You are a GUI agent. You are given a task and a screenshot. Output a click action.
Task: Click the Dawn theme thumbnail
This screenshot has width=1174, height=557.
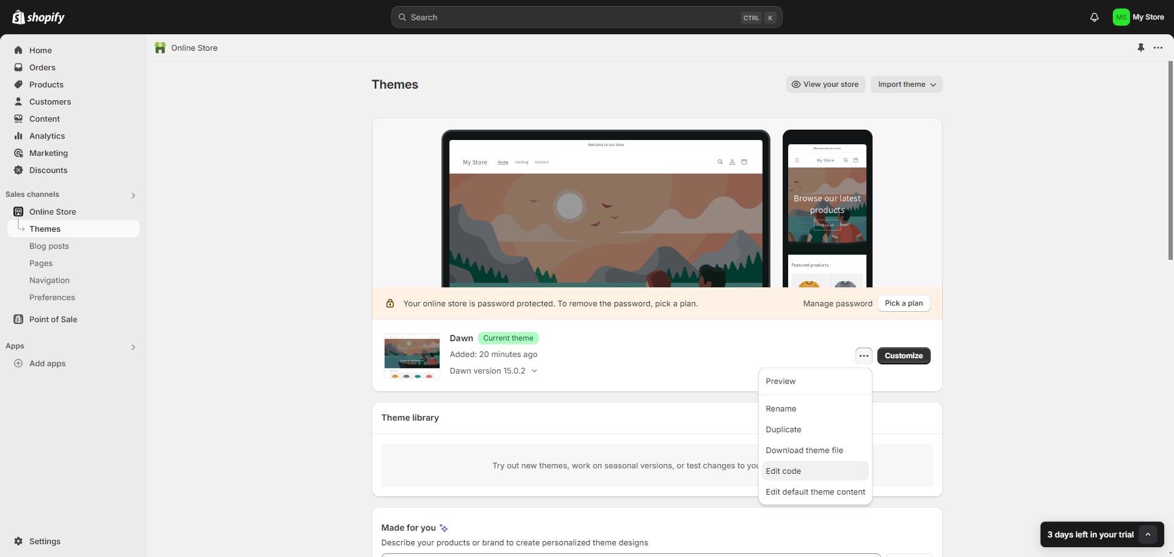tap(412, 356)
